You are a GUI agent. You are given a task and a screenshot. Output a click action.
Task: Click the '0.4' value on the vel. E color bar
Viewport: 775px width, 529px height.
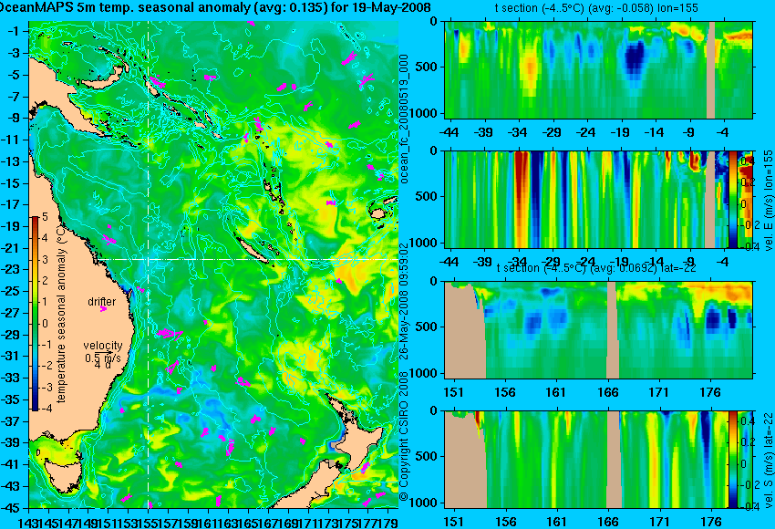coord(747,161)
